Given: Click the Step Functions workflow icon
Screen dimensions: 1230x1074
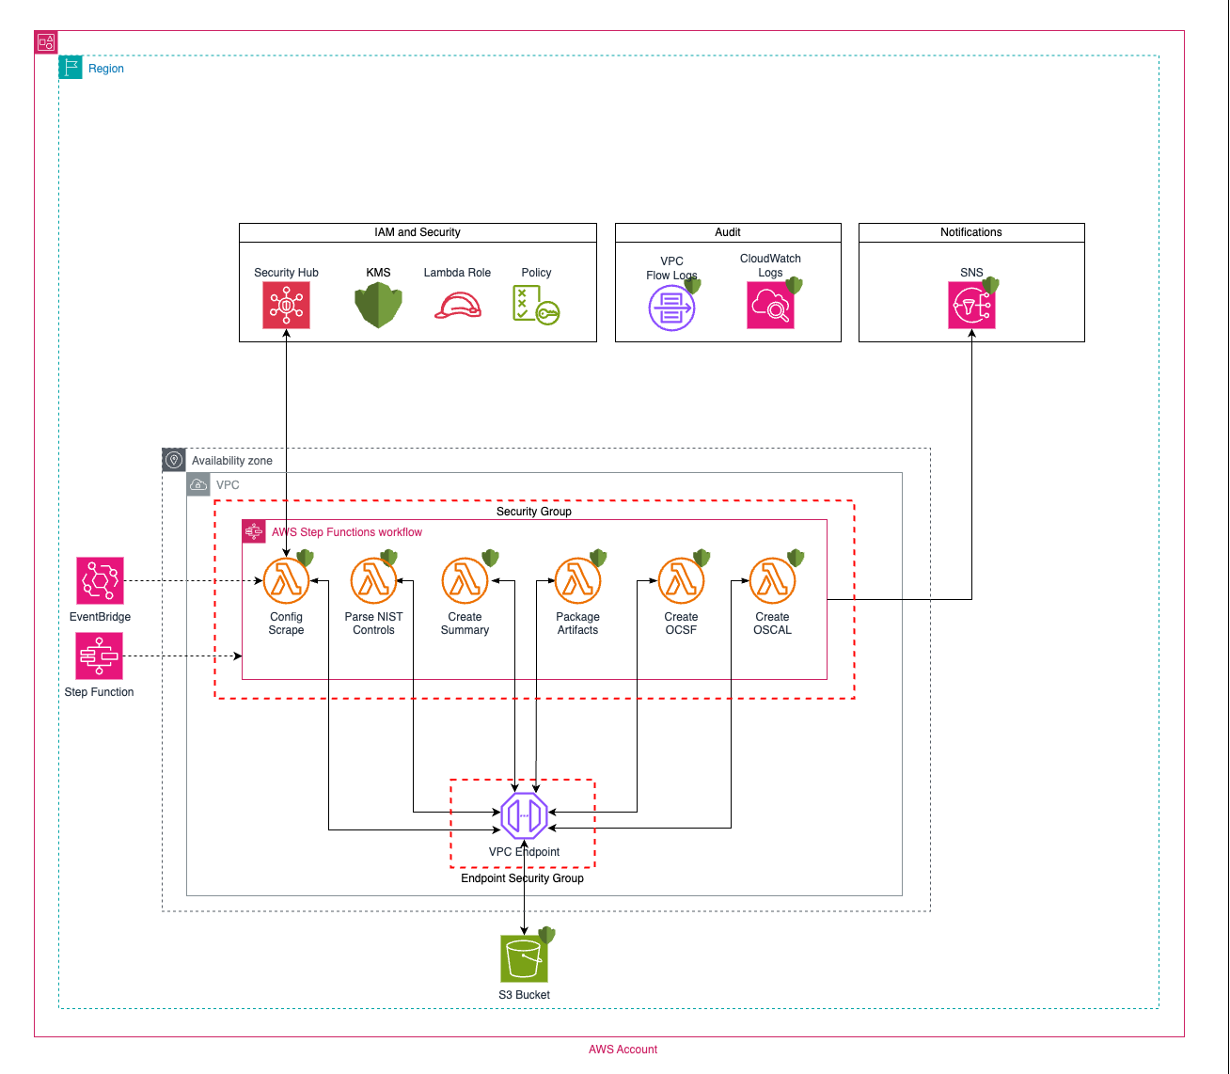Looking at the screenshot, I should point(254,531).
